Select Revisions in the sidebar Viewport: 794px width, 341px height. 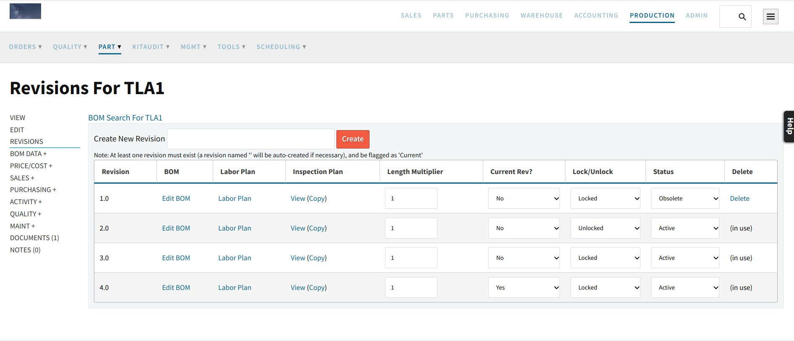tap(26, 142)
